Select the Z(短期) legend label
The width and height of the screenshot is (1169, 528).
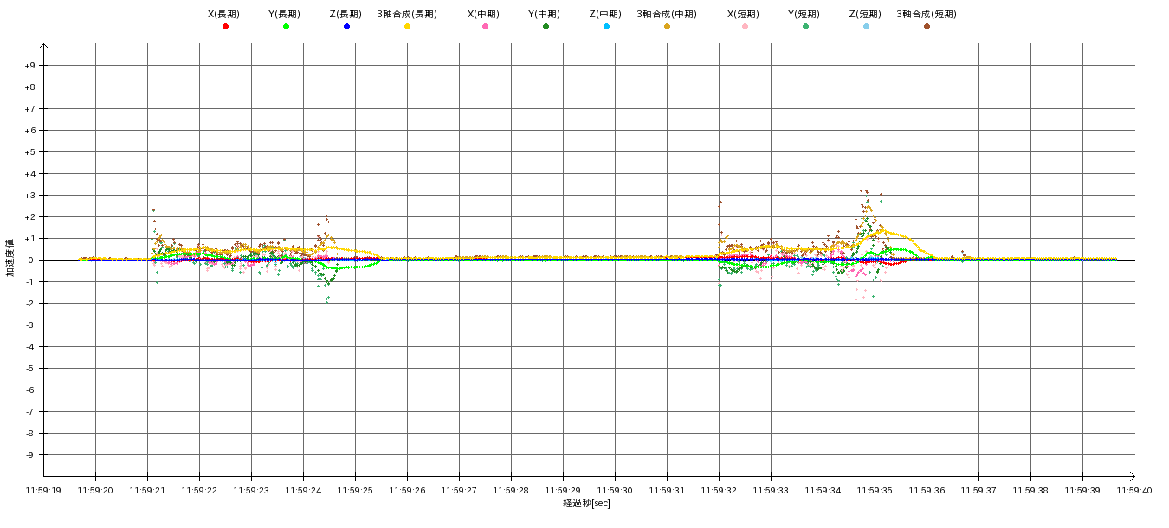(x=865, y=14)
